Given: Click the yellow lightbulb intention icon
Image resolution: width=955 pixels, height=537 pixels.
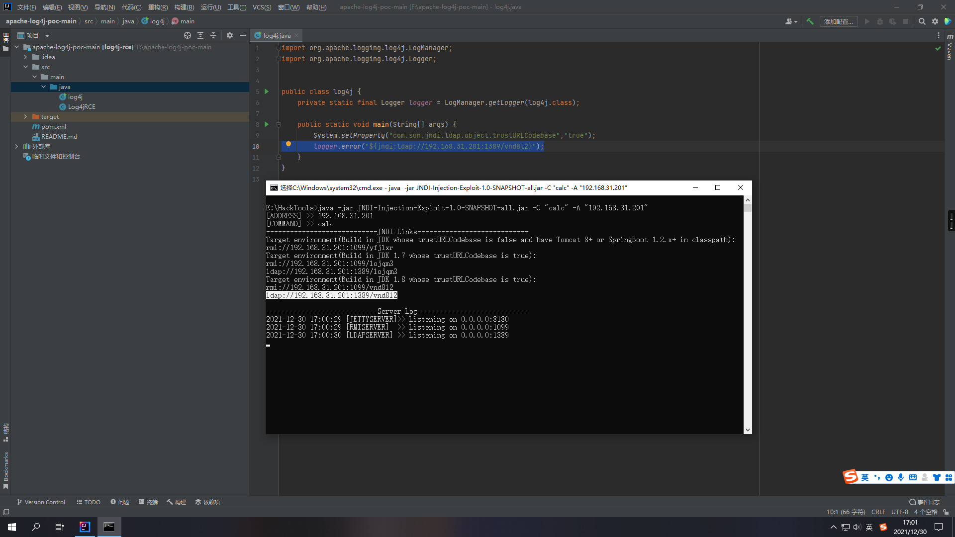Looking at the screenshot, I should coord(288,145).
